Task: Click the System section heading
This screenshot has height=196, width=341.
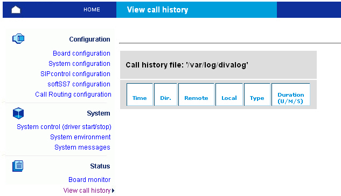Action: click(x=99, y=113)
